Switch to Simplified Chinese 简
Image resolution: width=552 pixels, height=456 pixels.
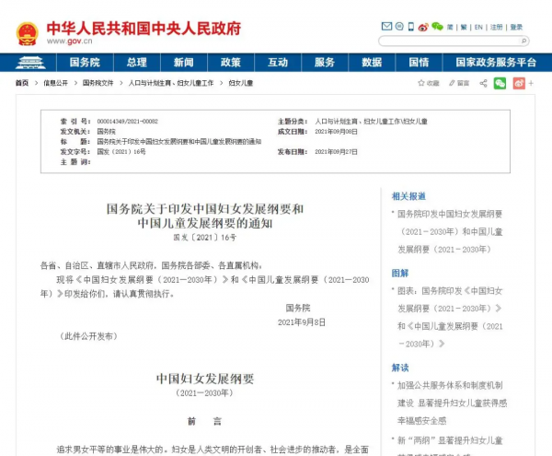[x=450, y=27]
